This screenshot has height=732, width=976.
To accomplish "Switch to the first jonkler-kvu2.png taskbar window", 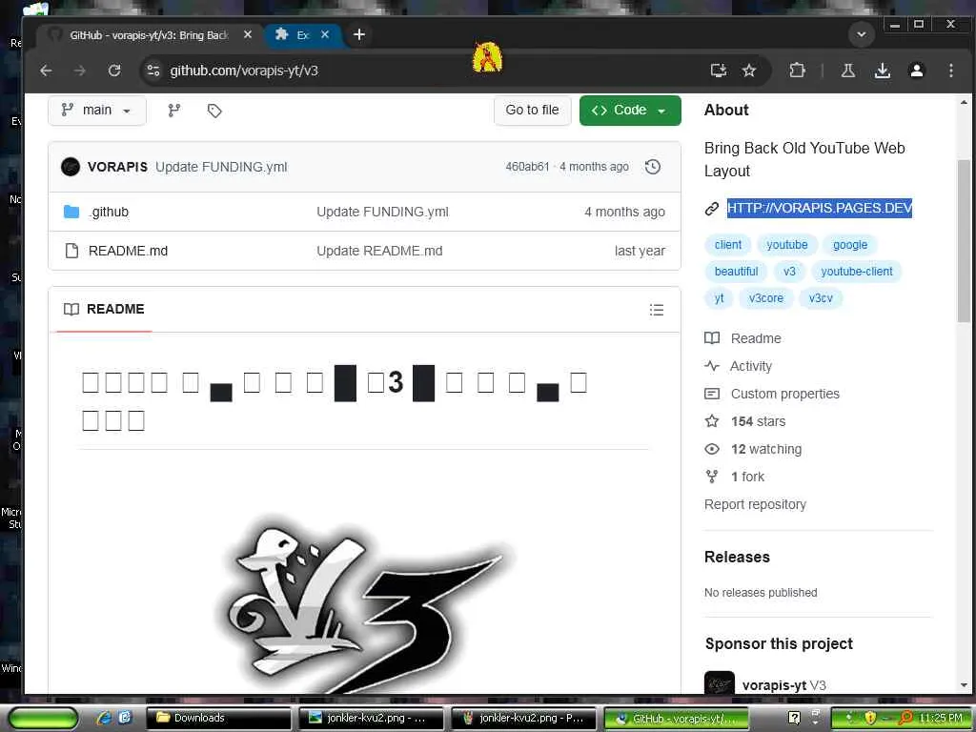I will coord(371,719).
